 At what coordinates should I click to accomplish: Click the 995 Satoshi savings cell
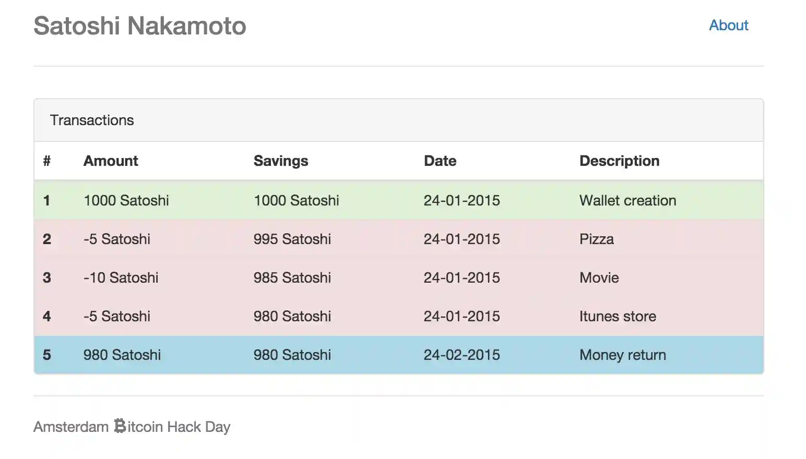292,239
